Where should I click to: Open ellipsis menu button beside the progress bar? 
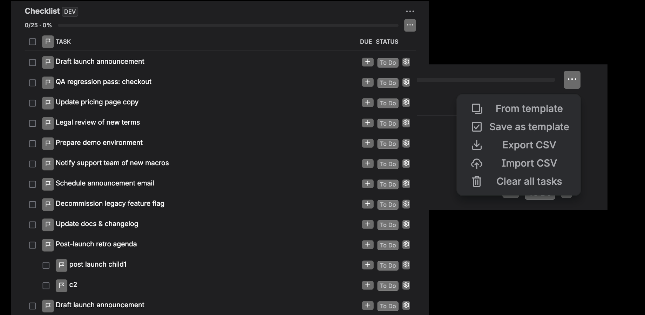pyautogui.click(x=410, y=25)
